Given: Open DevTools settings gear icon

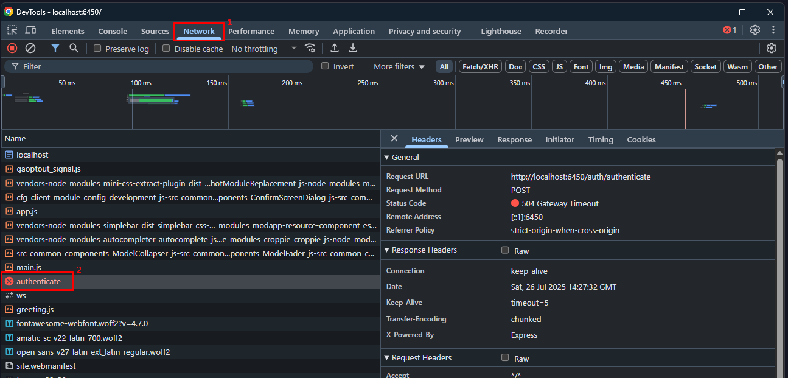Looking at the screenshot, I should [755, 30].
